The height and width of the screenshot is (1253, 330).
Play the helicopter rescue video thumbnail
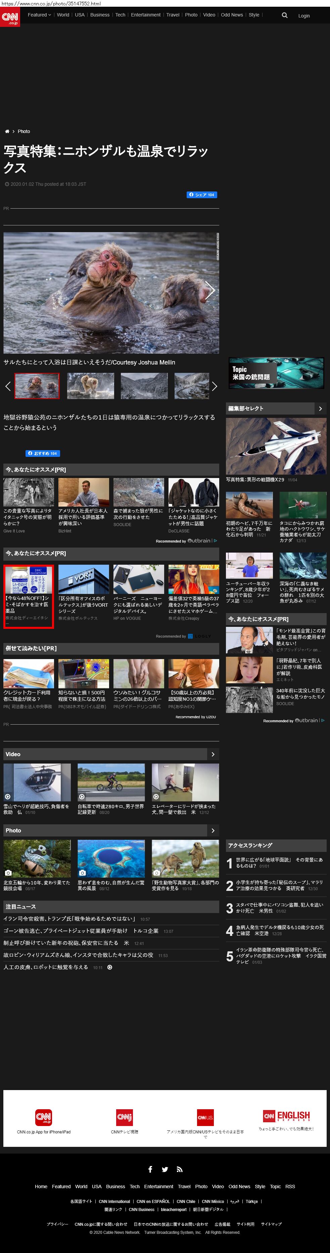(x=37, y=782)
